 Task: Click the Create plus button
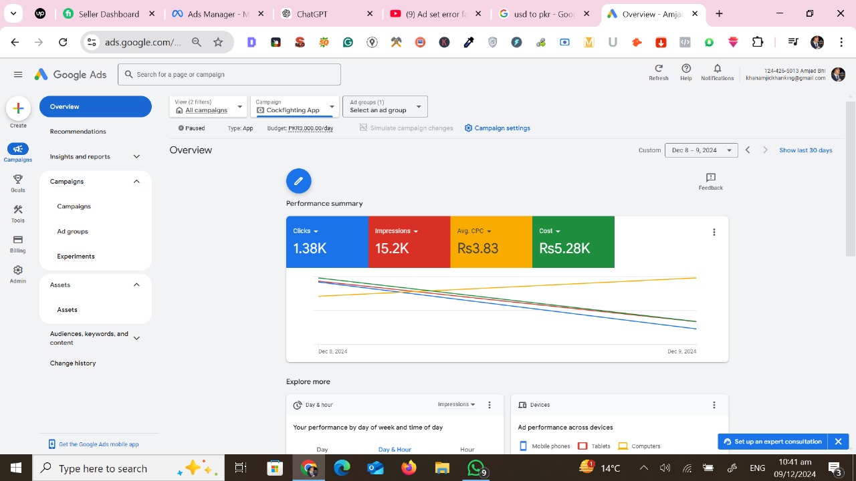click(x=18, y=108)
